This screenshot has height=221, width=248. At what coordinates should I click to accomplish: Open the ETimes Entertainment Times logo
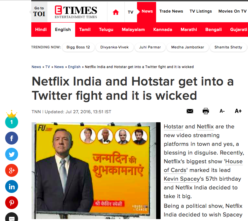(76, 12)
